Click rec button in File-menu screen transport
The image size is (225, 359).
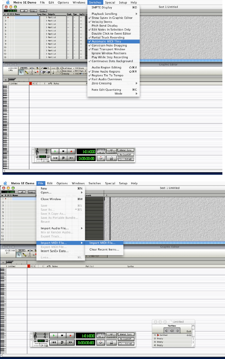tap(100, 337)
